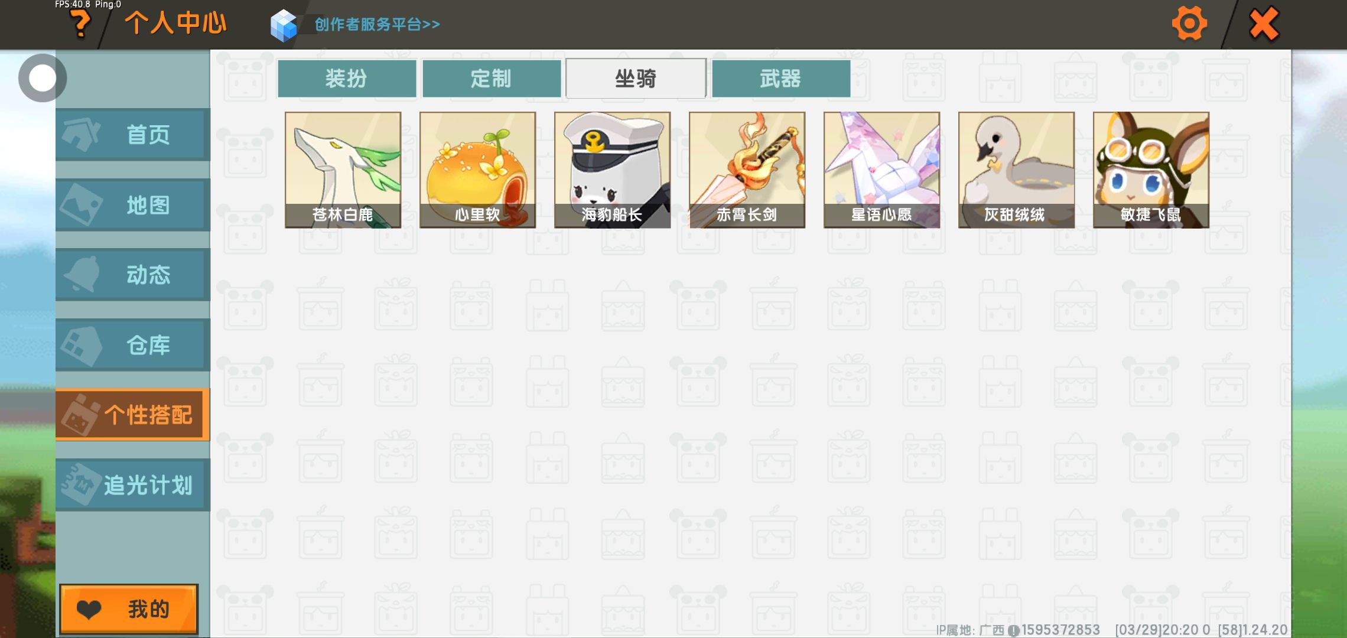1347x638 pixels.
Task: Open the help question mark icon
Action: 80,25
